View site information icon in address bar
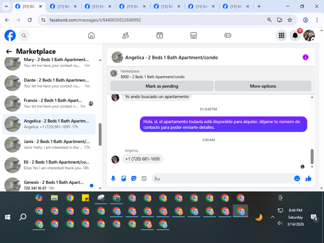This screenshot has height=243, width=324. (x=43, y=20)
